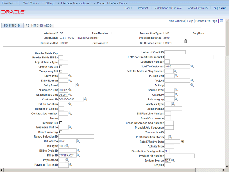The image size is (229, 172).
Task: Open lookup for Bill By ID CONTRACT
Action: 78,155
